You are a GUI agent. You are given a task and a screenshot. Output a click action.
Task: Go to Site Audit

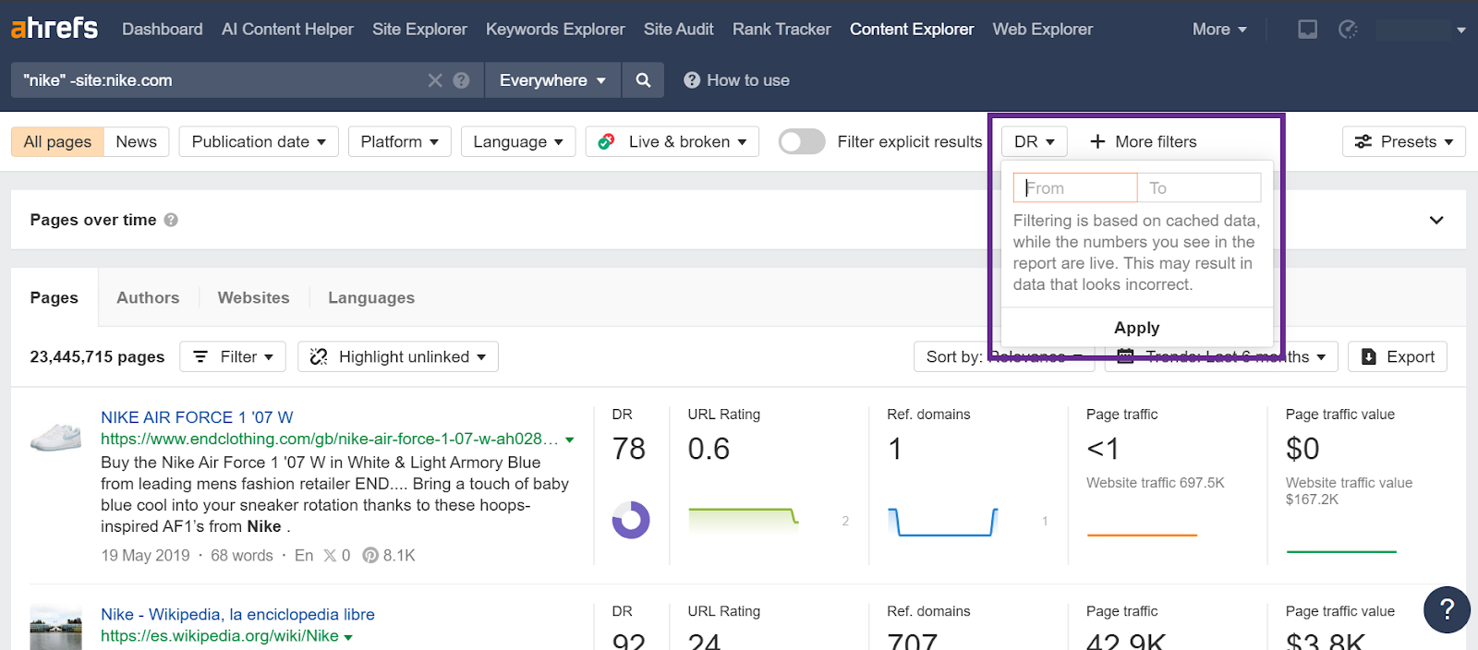click(678, 30)
